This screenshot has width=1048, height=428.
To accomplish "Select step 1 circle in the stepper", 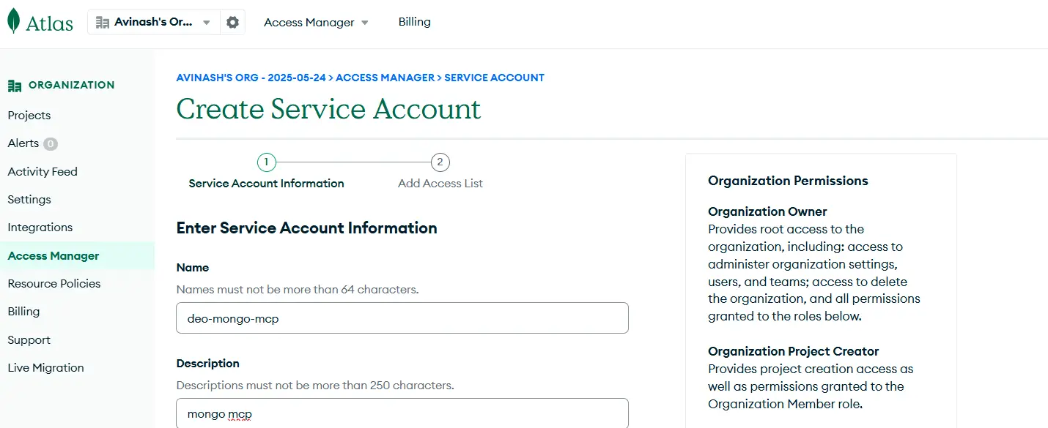I will tap(266, 162).
